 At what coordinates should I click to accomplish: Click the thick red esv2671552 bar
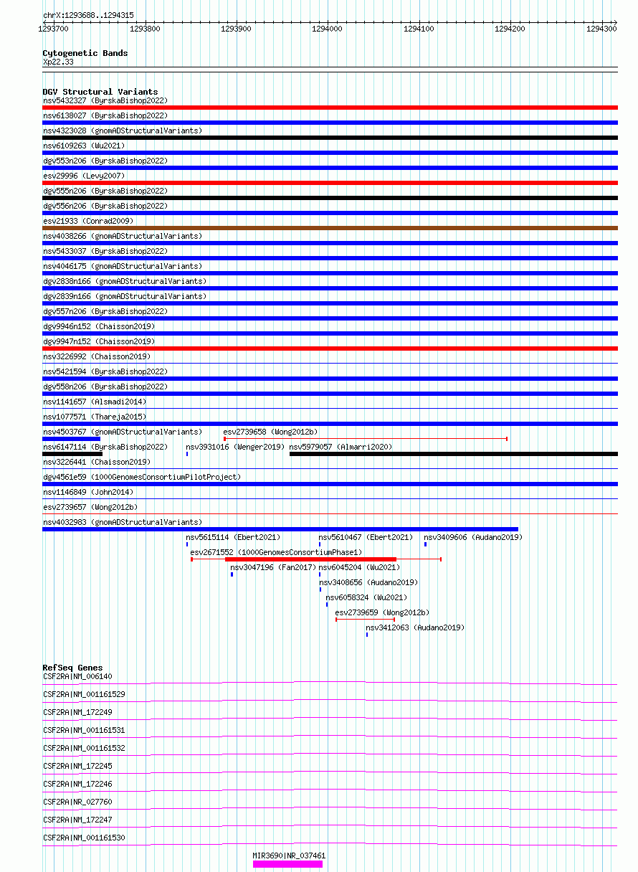pyautogui.click(x=310, y=559)
